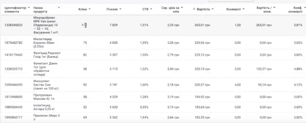The width and height of the screenshot is (306, 123).
Task: Open the Покази column dropdown arrow
Action: point(120,9)
